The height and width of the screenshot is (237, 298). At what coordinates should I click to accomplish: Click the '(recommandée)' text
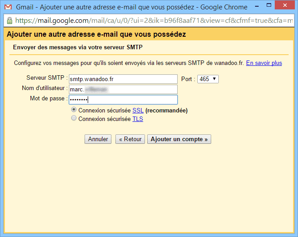click(166, 111)
